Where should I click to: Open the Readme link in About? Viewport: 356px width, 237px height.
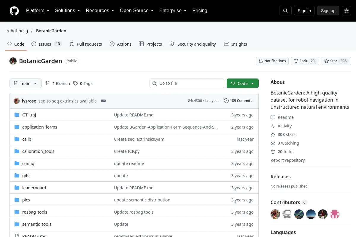pos(282,117)
